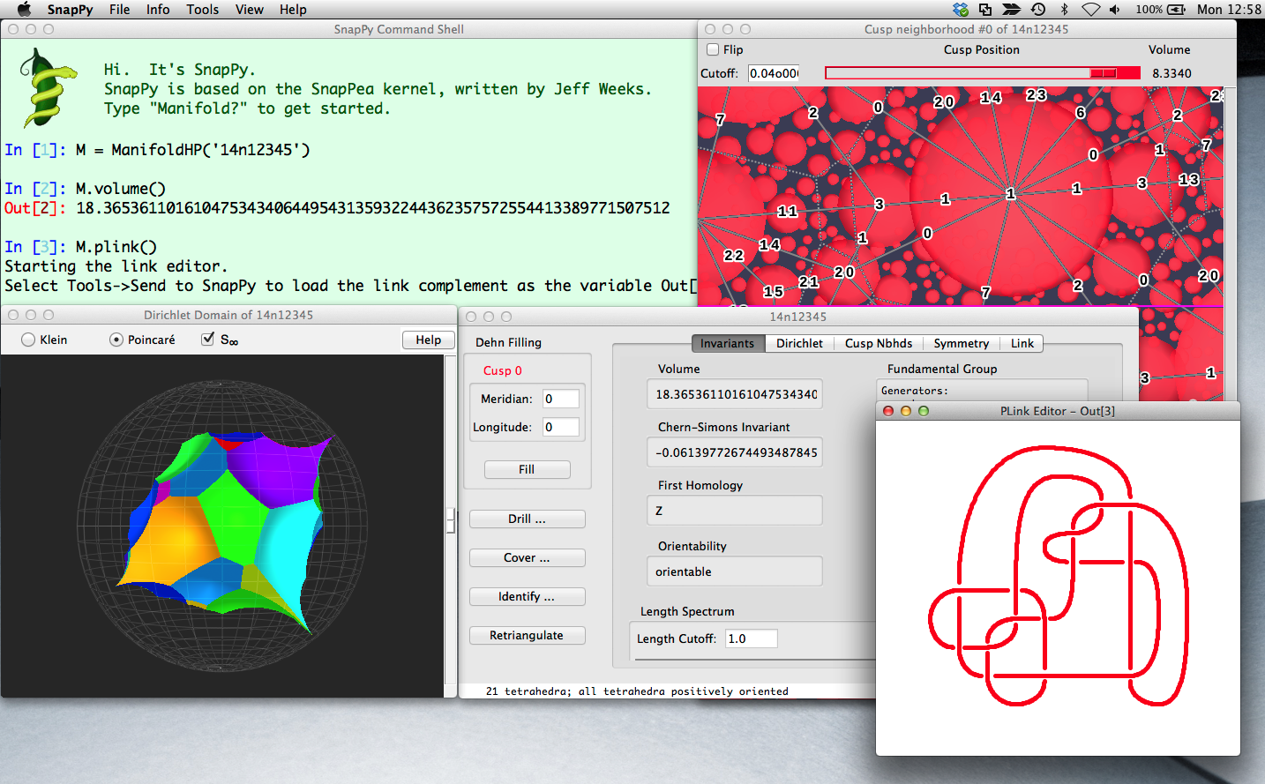The width and height of the screenshot is (1265, 784).
Task: Switch to the Dirichlet tab
Action: (x=799, y=343)
